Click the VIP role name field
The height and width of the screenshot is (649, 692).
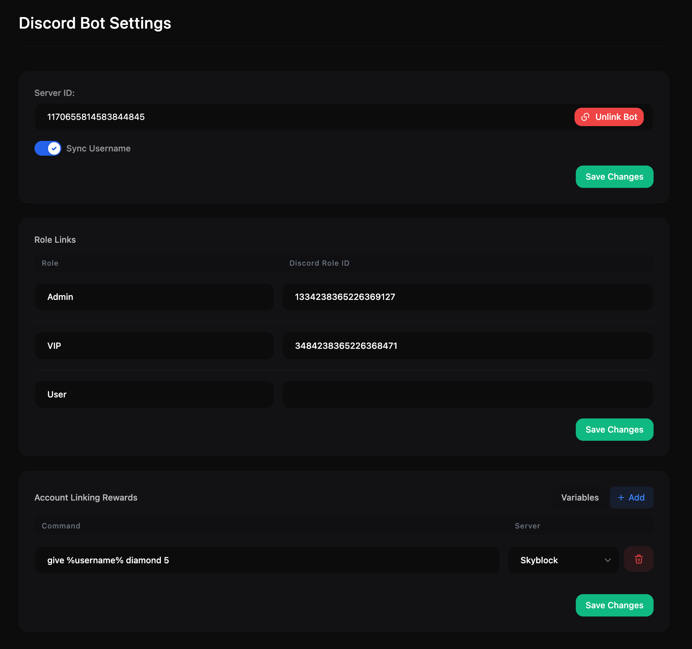click(154, 346)
